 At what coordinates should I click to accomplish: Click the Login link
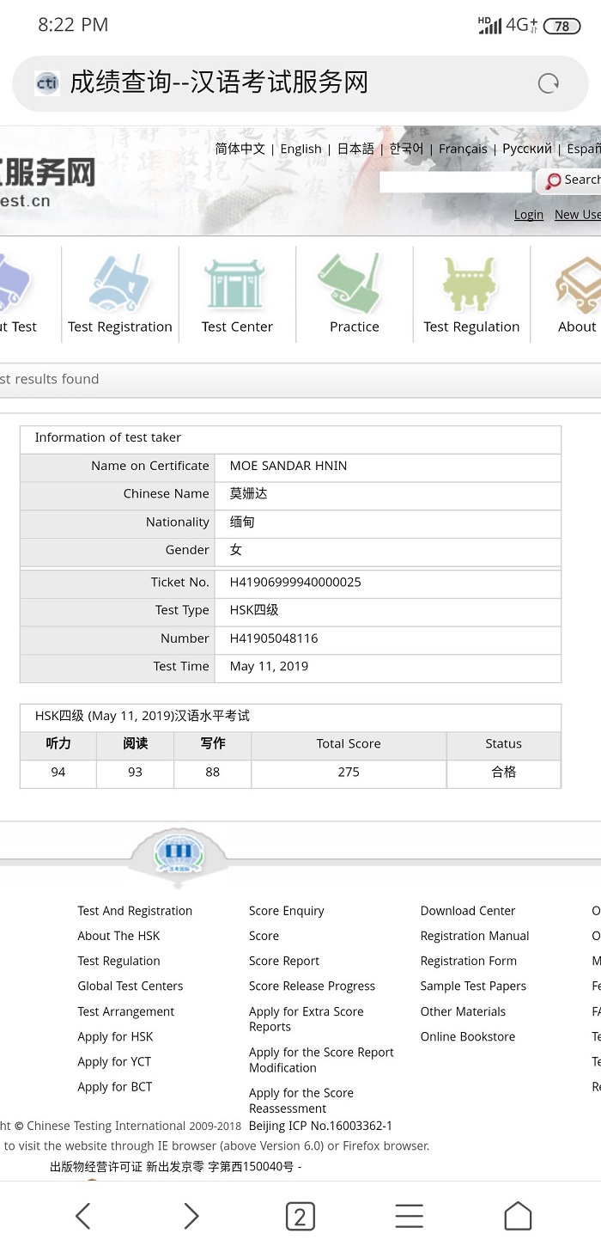coord(528,215)
